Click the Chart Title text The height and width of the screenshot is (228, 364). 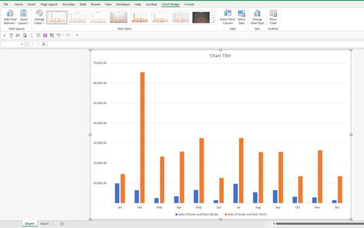click(220, 55)
